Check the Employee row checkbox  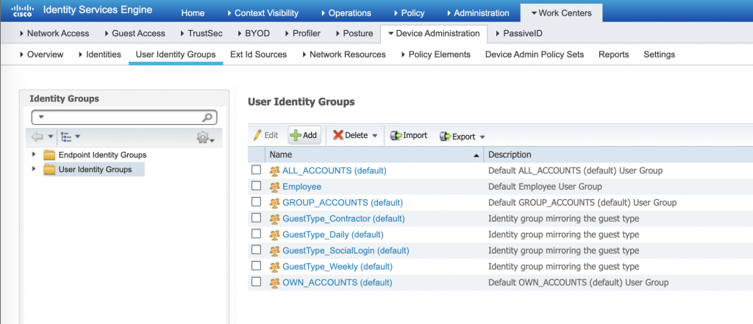pos(256,185)
